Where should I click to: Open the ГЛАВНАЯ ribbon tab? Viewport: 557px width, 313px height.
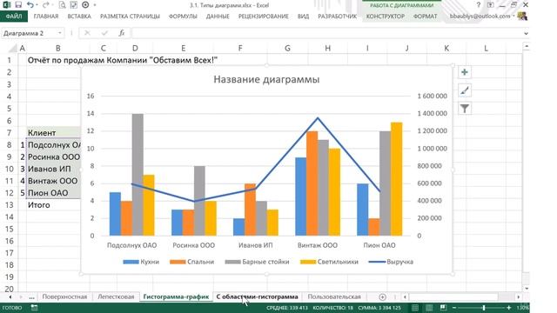click(x=46, y=16)
